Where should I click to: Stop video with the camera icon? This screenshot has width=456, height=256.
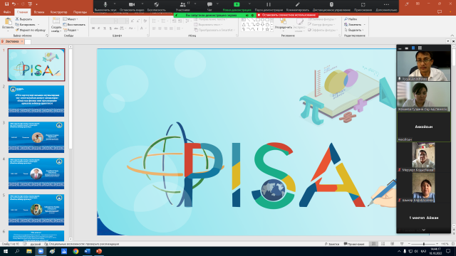132,4
